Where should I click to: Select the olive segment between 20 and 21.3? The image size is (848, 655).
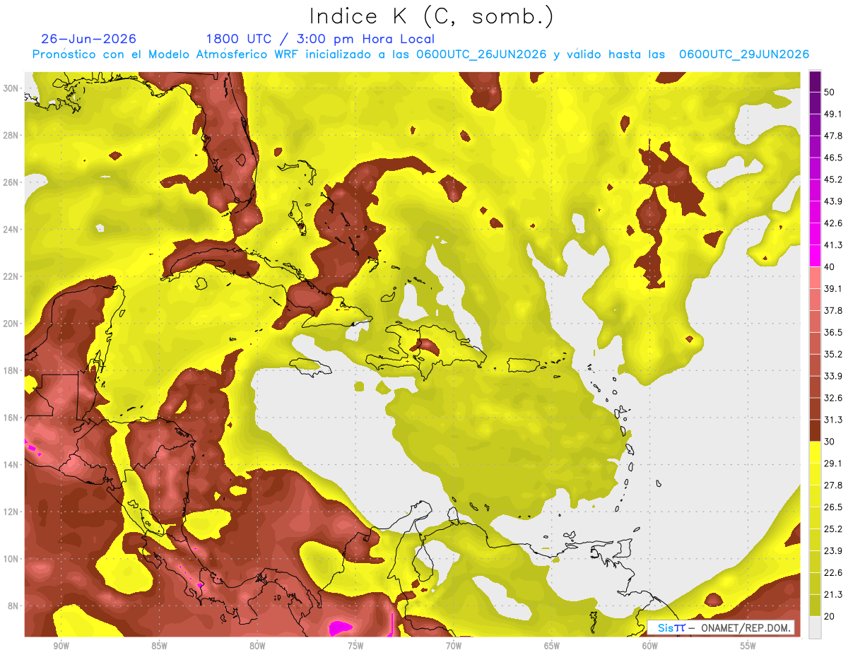815,606
